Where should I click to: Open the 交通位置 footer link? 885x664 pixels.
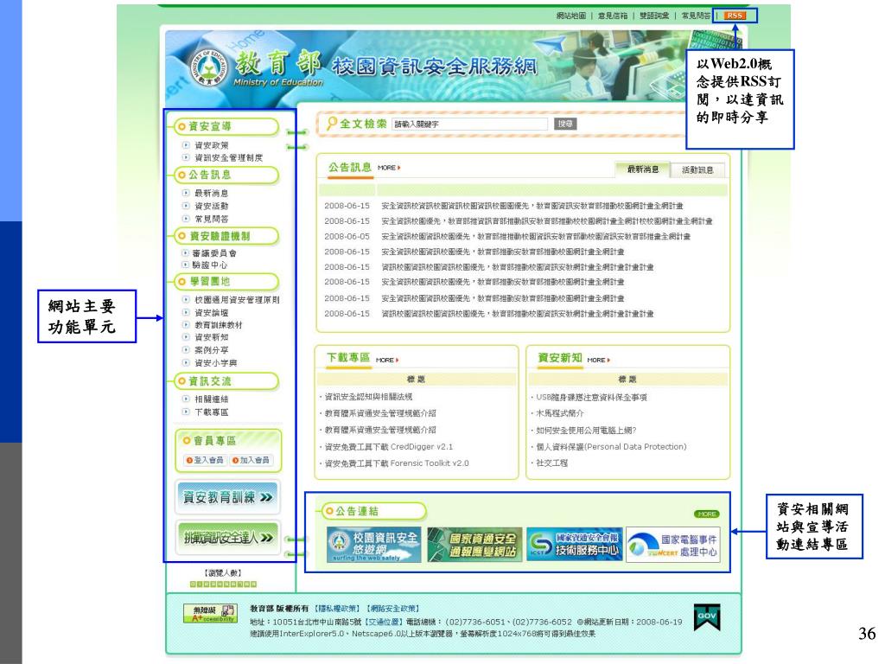click(x=385, y=622)
